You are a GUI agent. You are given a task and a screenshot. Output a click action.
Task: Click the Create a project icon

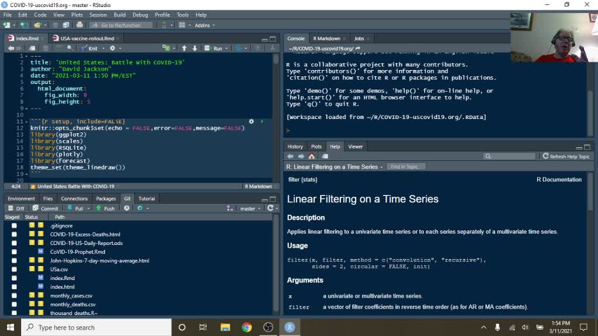tap(23, 25)
